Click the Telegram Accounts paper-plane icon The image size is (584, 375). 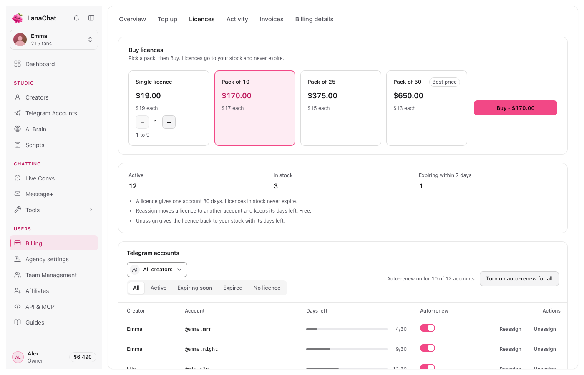[x=18, y=113]
